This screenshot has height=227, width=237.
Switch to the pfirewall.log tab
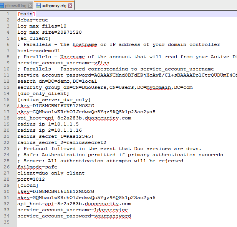click(x=16, y=6)
